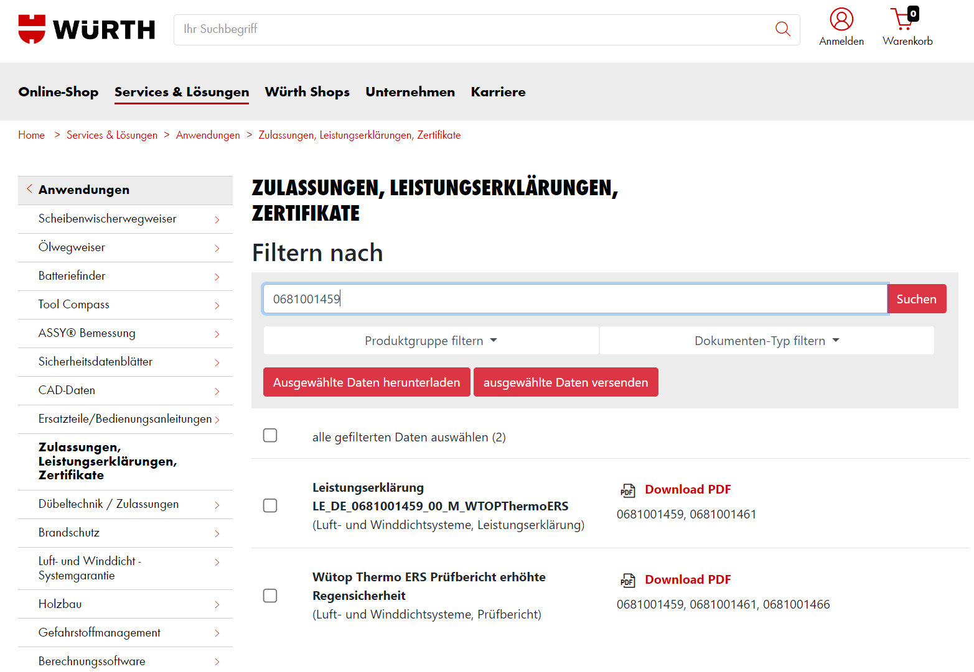The width and height of the screenshot is (974, 672).
Task: Click chevron beside Ölwegweiser
Action: pos(217,248)
